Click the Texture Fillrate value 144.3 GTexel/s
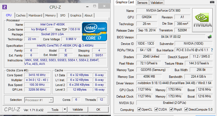This screenshot has width=217, height=116. 199,63
